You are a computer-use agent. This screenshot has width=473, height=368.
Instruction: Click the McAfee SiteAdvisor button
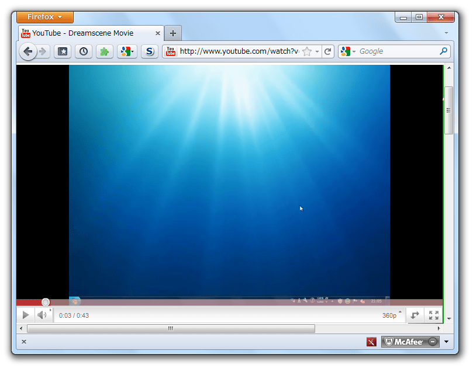(x=410, y=342)
